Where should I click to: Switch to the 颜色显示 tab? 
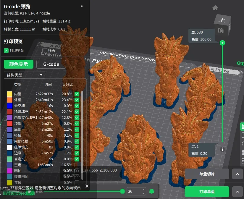(x=19, y=64)
